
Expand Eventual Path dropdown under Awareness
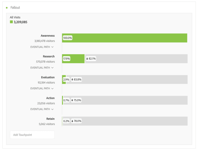point(42,47)
